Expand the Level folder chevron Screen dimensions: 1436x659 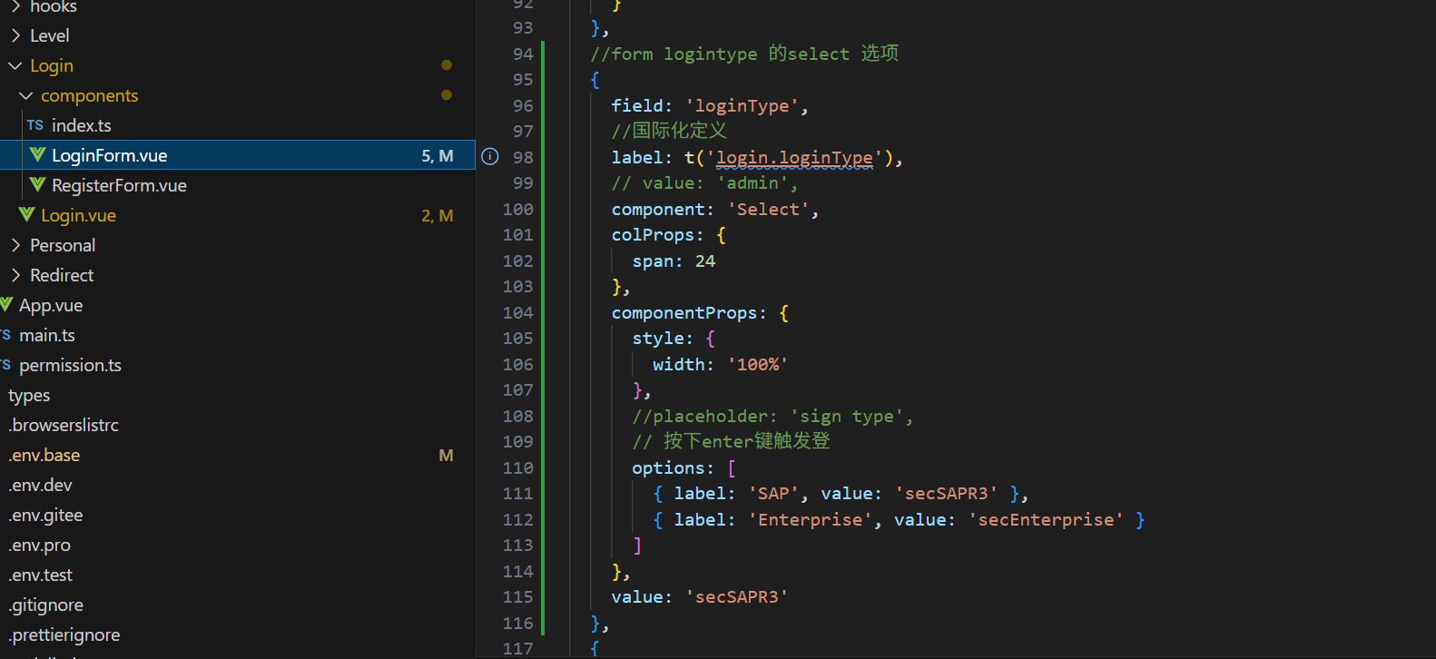pos(15,35)
